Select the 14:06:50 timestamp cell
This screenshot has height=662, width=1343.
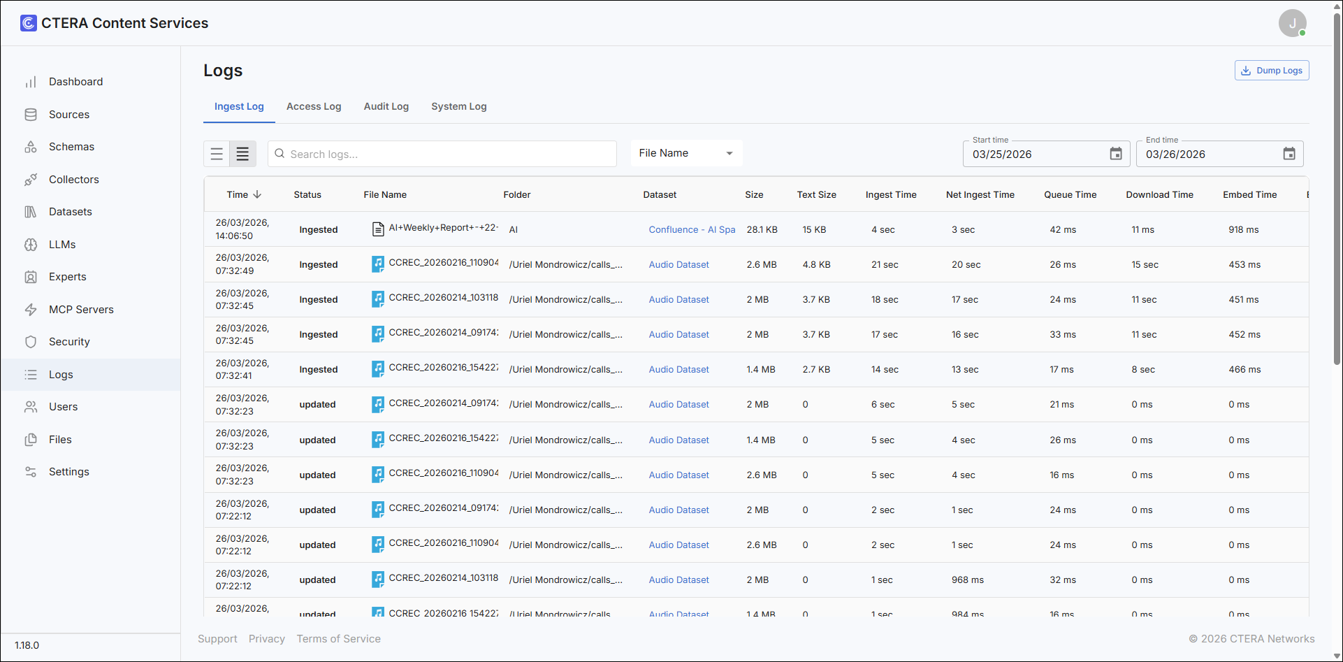click(242, 229)
